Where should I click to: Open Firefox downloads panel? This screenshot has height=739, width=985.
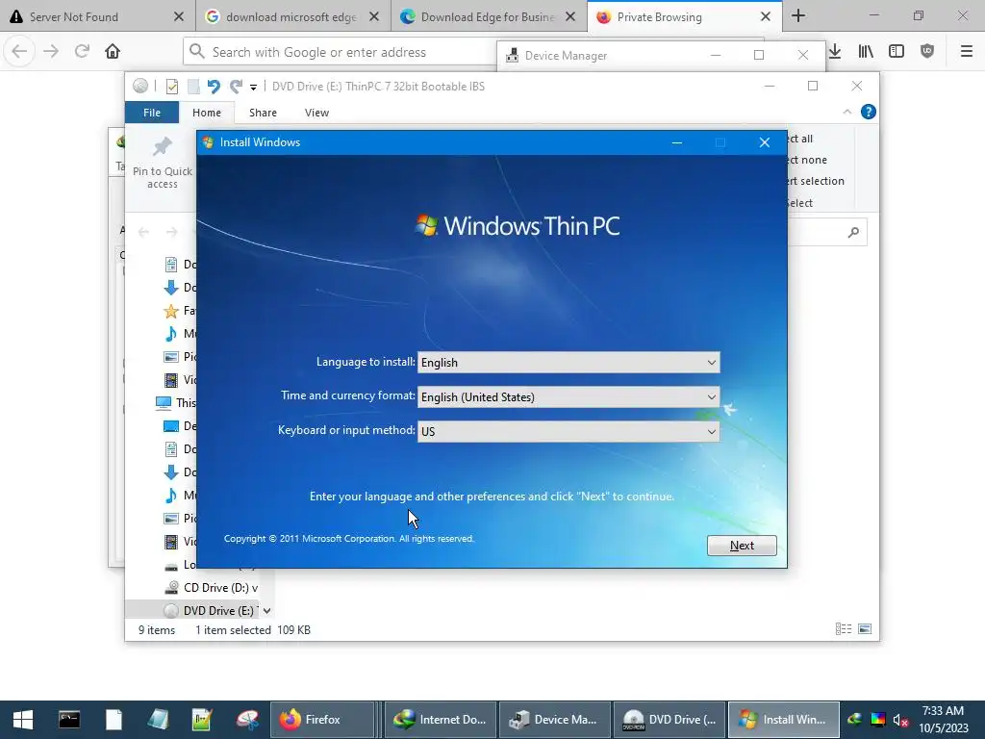835,52
